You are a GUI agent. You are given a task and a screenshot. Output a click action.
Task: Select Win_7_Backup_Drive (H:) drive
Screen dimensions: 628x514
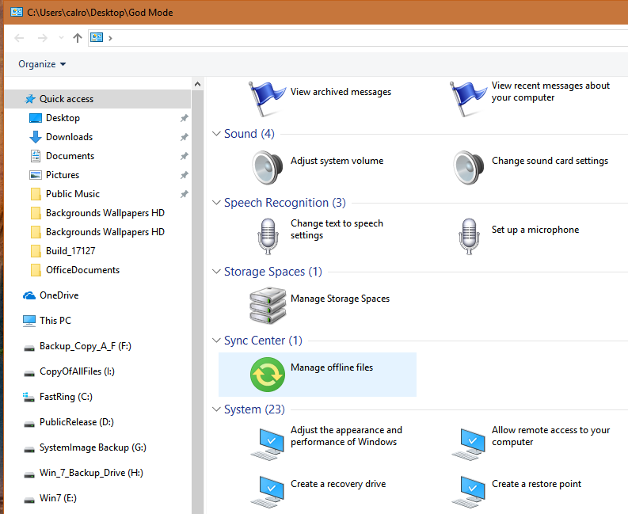pyautogui.click(x=91, y=473)
